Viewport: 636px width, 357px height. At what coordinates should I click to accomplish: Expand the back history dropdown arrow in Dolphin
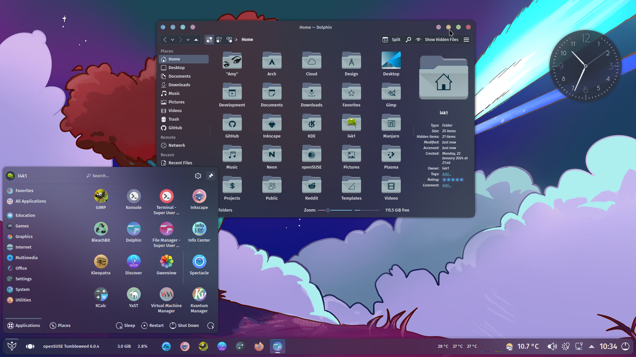[173, 40]
